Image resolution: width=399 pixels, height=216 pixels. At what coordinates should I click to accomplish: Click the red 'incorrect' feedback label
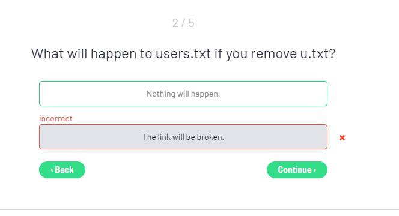(x=56, y=118)
